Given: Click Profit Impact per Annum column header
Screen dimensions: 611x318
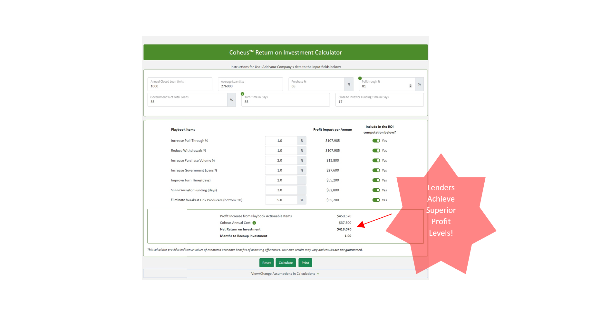Looking at the screenshot, I should [x=333, y=130].
